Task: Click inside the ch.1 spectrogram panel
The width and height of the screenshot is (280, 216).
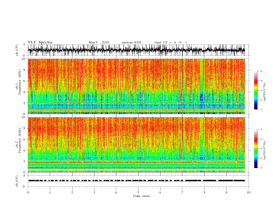Action: tap(136, 86)
